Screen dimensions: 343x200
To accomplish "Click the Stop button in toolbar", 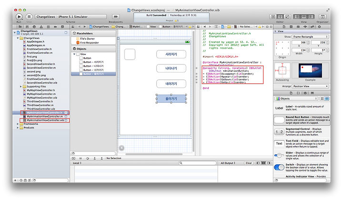I will click(29, 17).
